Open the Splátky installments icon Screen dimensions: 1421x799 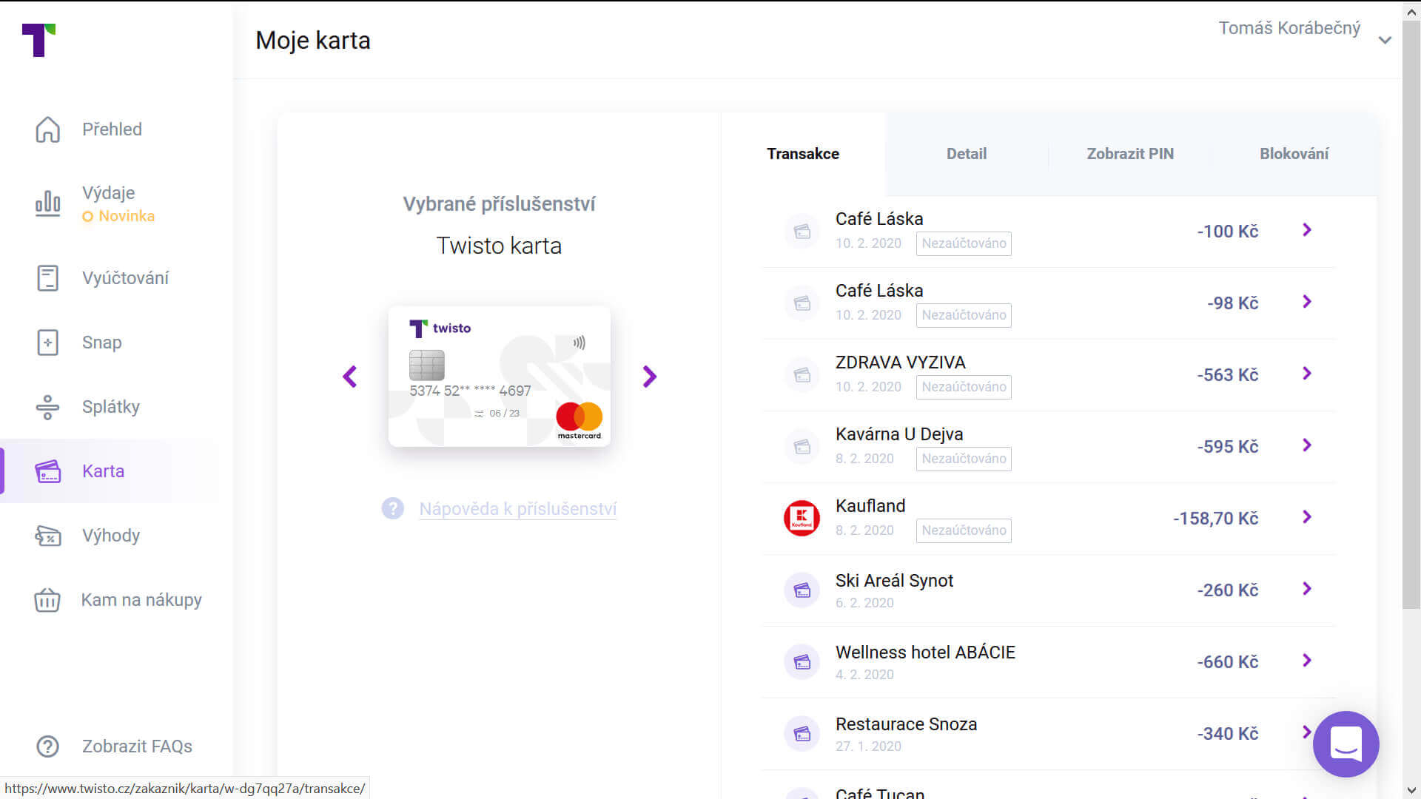pyautogui.click(x=47, y=406)
